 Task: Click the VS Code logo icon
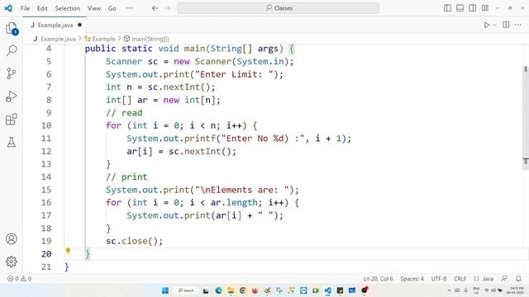(8, 8)
